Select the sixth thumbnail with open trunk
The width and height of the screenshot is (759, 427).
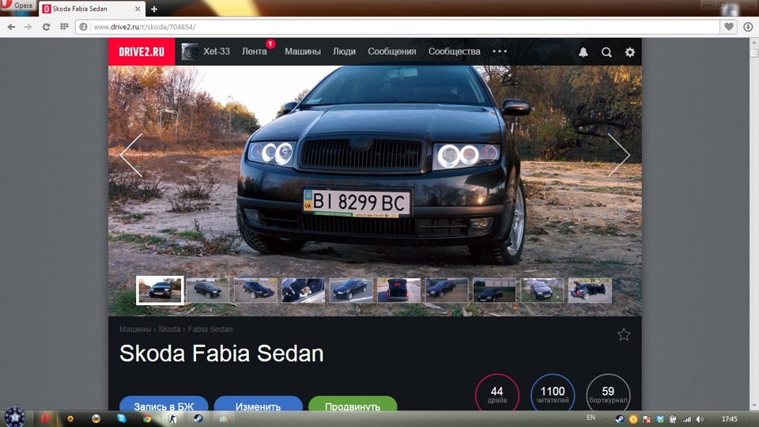398,290
